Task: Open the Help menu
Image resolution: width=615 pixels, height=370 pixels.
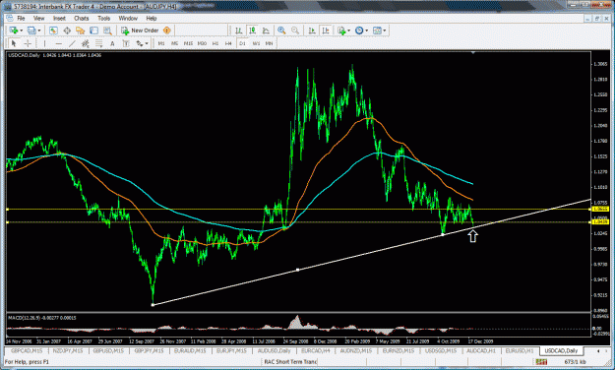Action: 152,18
